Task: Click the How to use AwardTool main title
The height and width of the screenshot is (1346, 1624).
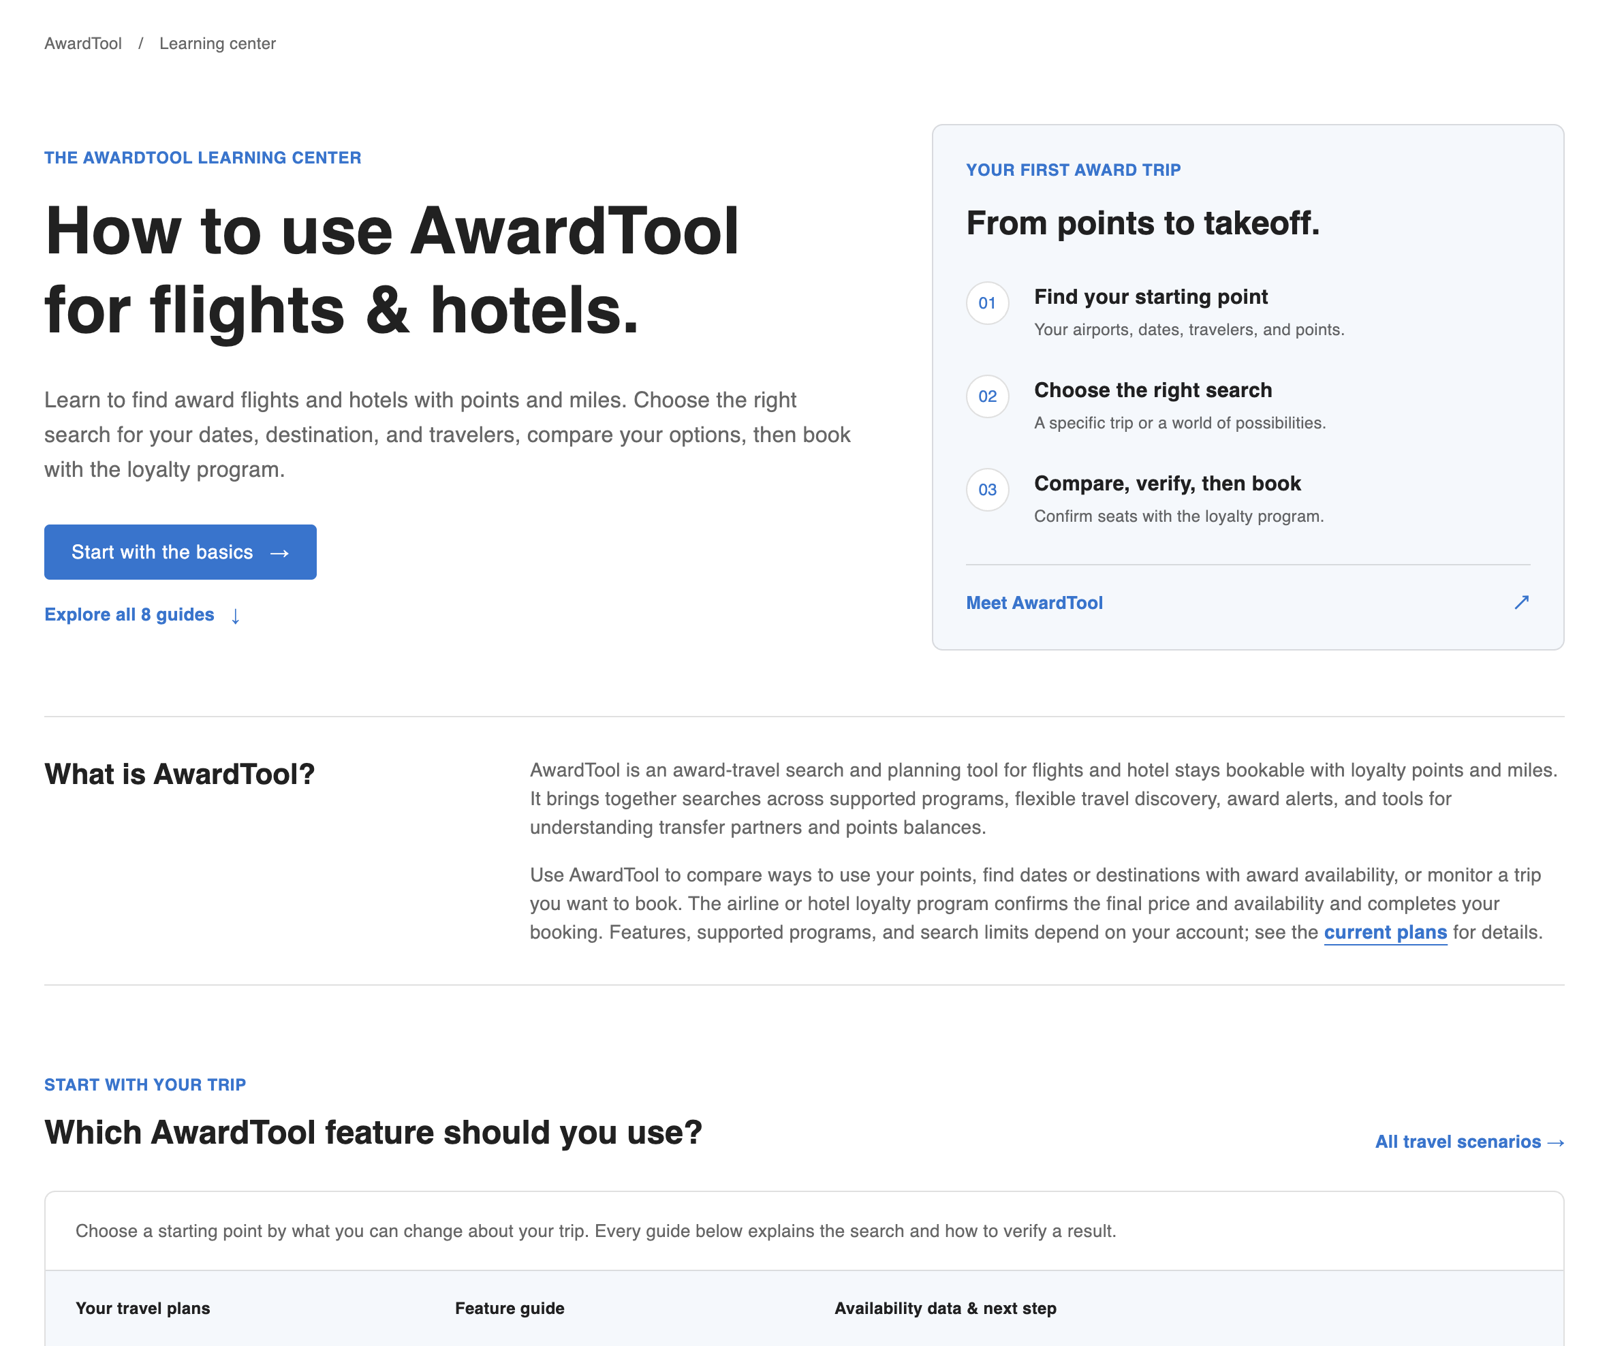Action: coord(391,270)
